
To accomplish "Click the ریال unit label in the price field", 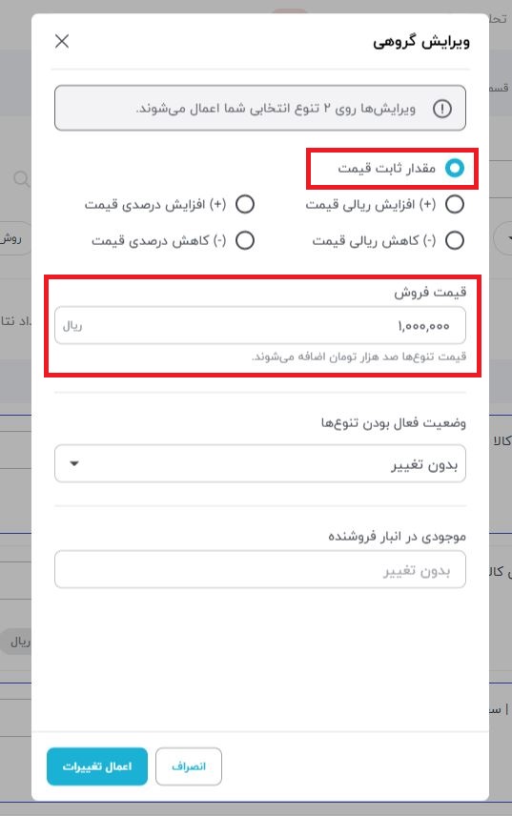I will pyautogui.click(x=72, y=326).
